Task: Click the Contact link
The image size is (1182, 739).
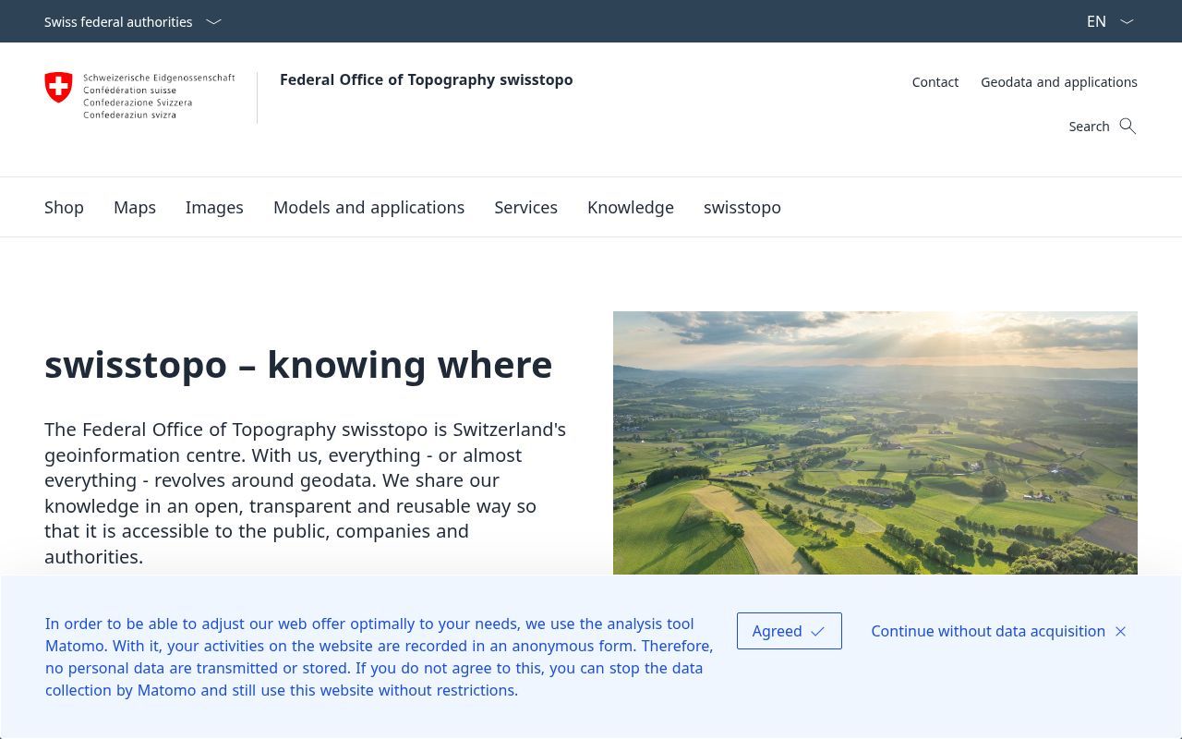Action: 935,82
